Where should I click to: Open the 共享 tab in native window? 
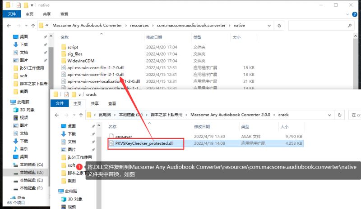(x=47, y=14)
